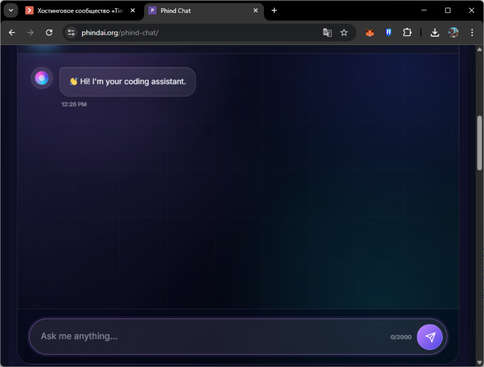
Task: Click the 0/2000 character counter
Action: click(401, 337)
